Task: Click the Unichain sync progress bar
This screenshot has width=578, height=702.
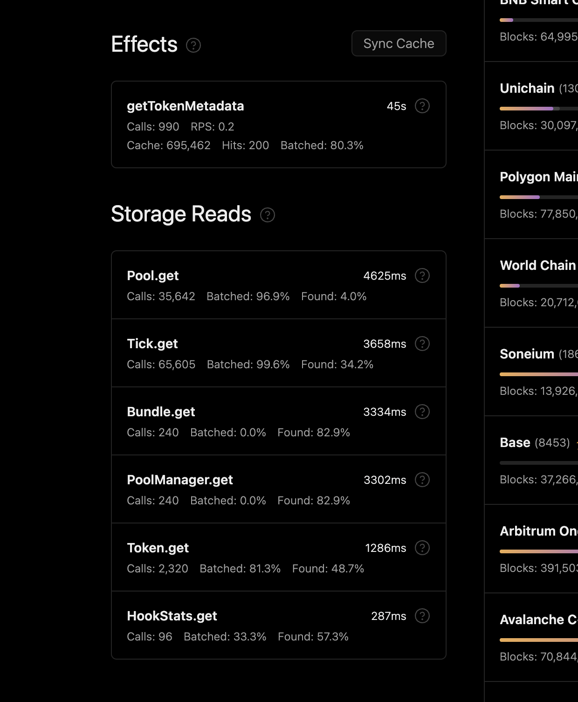Action: pyautogui.click(x=538, y=109)
